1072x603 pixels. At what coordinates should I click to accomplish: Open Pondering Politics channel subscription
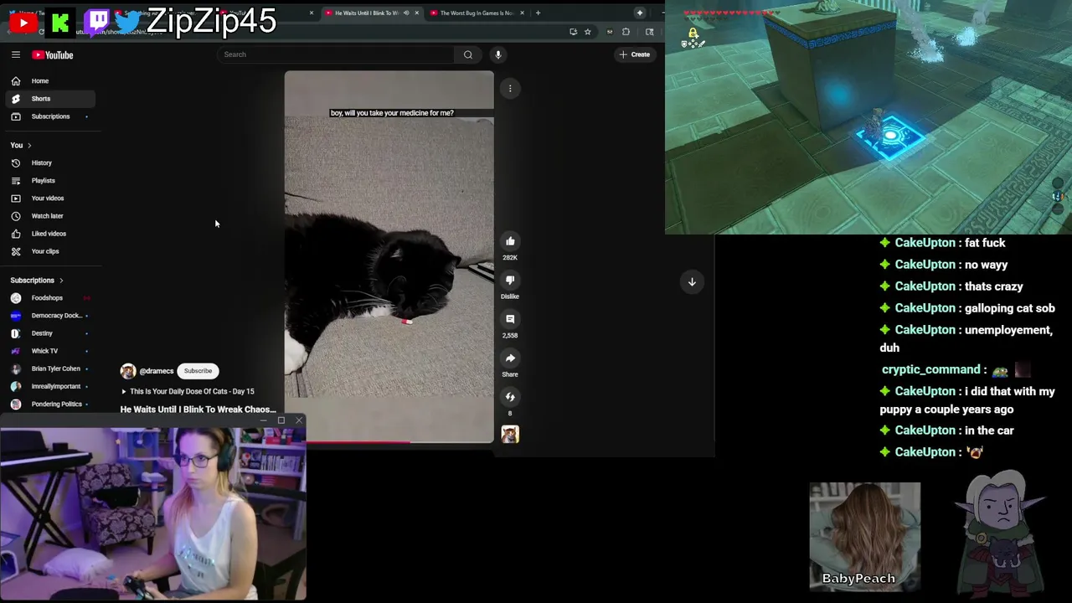click(x=50, y=404)
